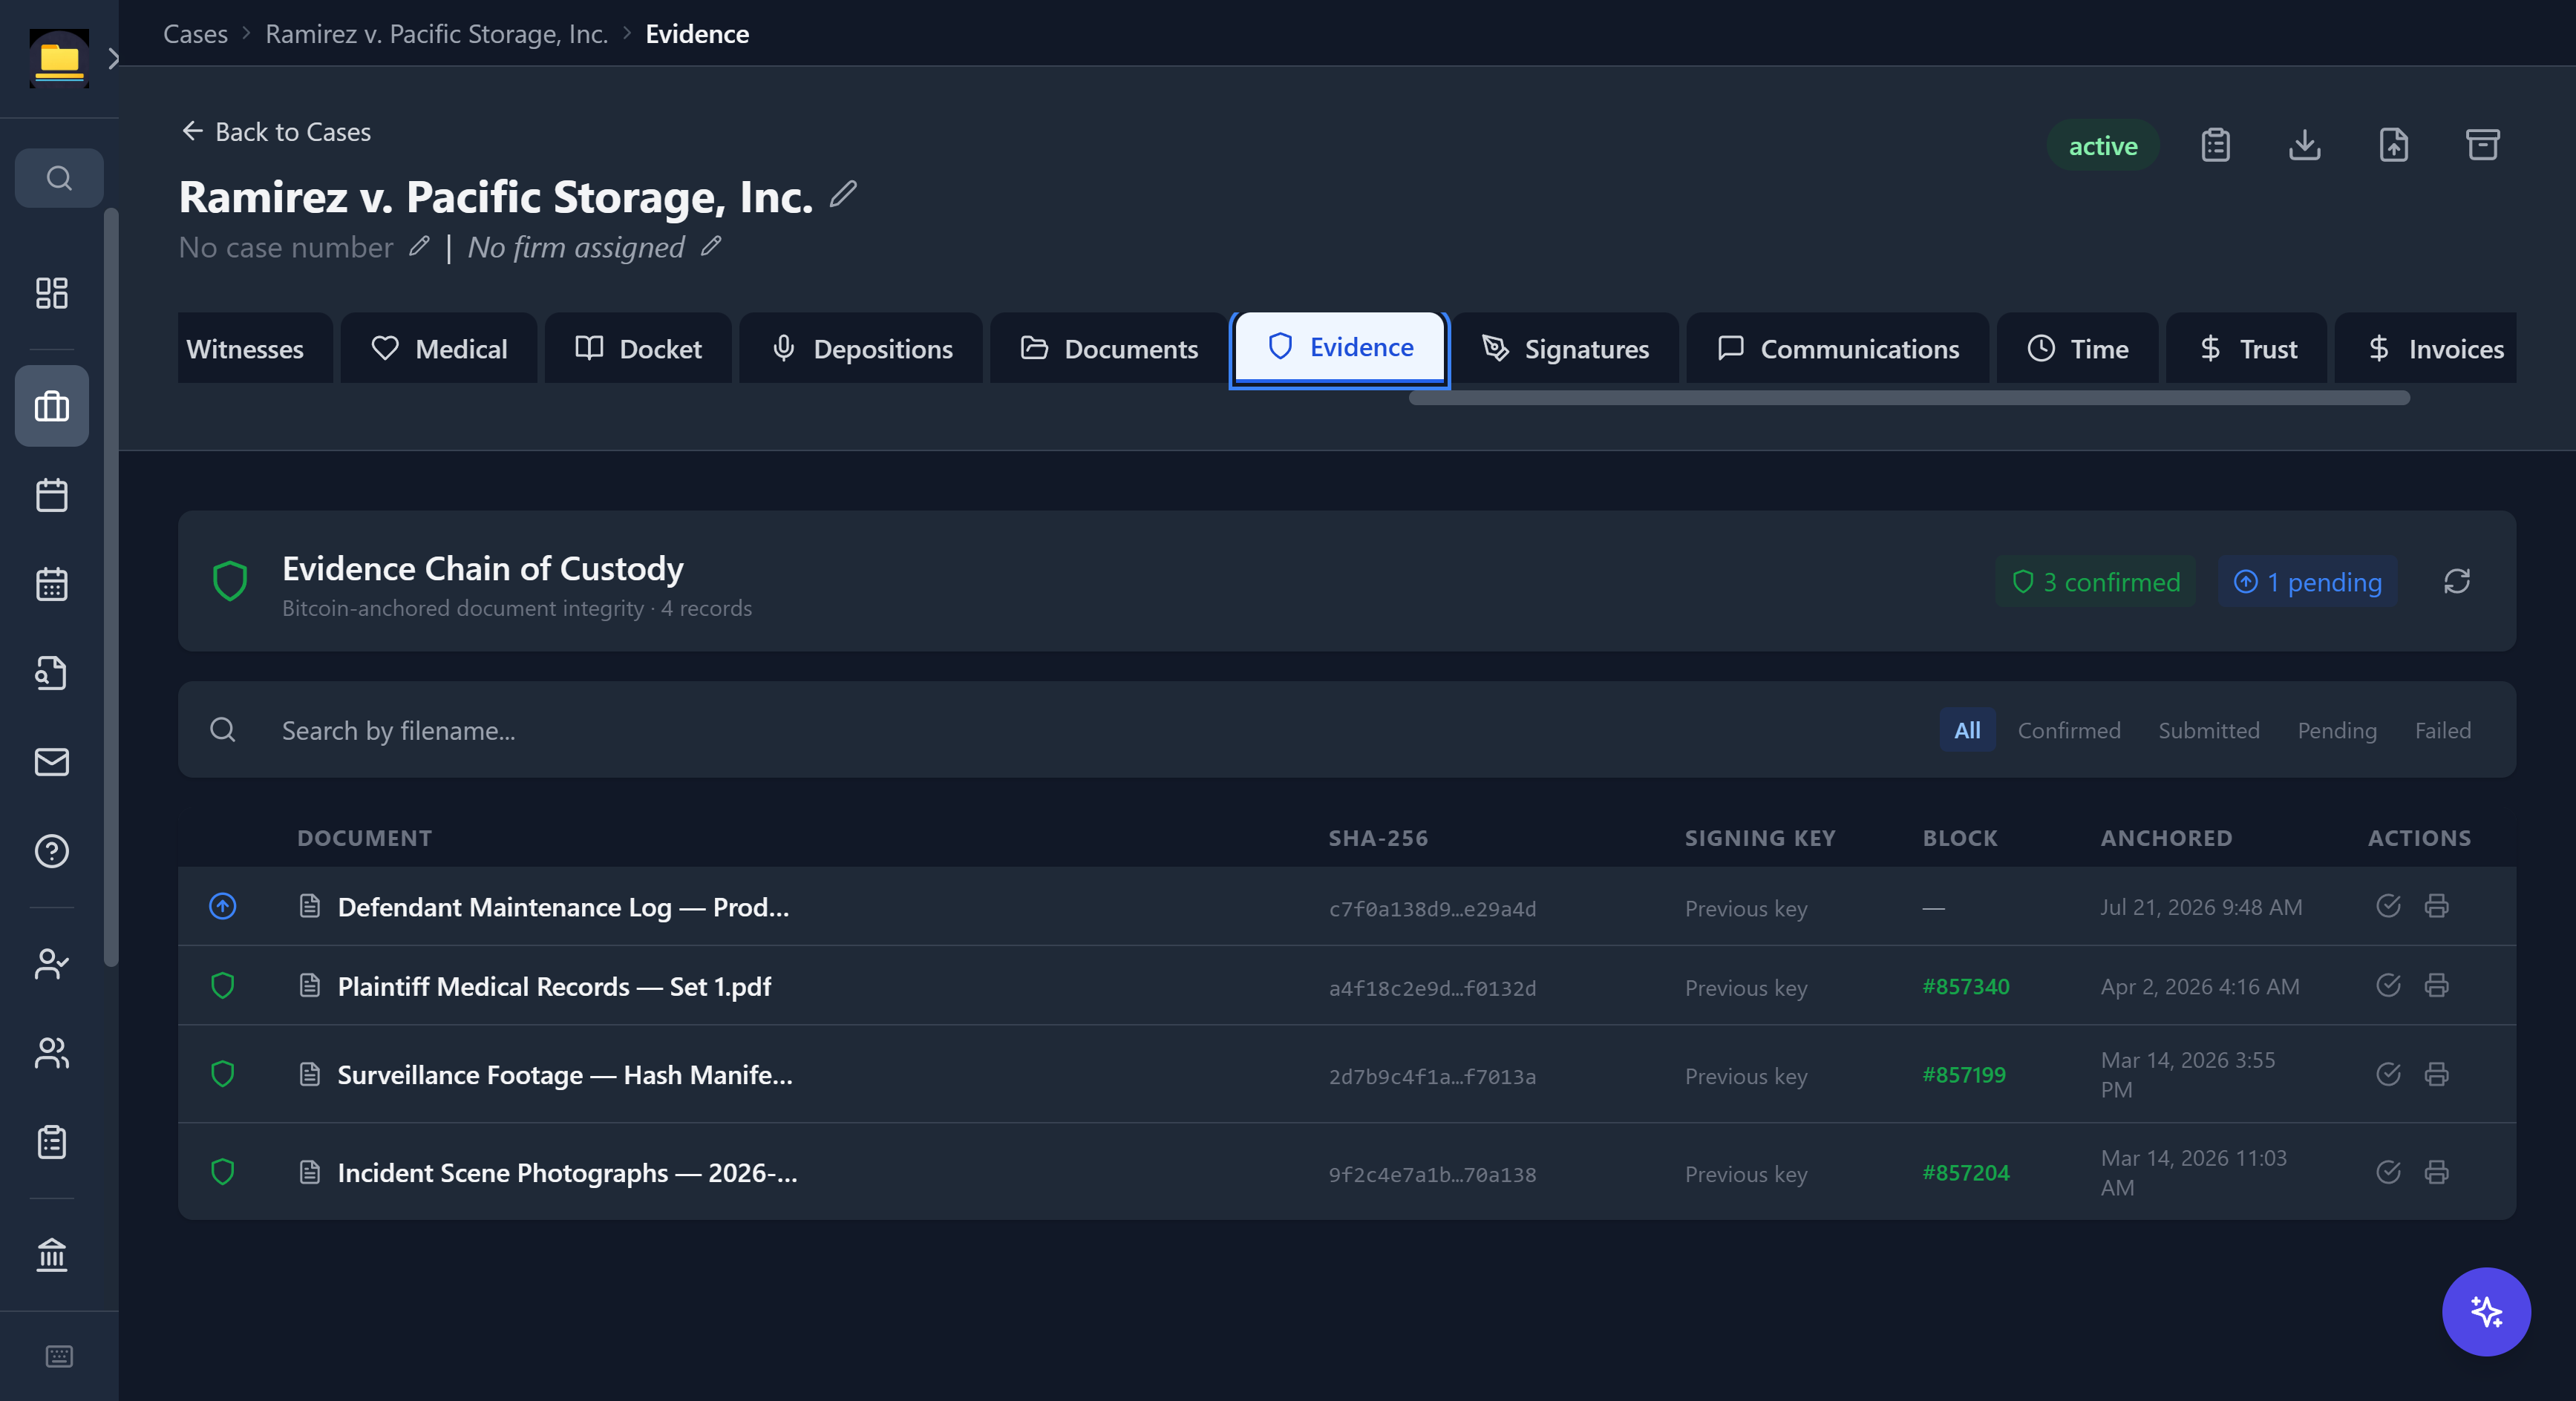Open the clipboard list icon in sidebar
2576x1401 pixels.
[52, 1141]
